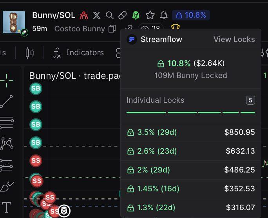Open the Indicators menu
This screenshot has width=268, height=218.
tap(78, 53)
